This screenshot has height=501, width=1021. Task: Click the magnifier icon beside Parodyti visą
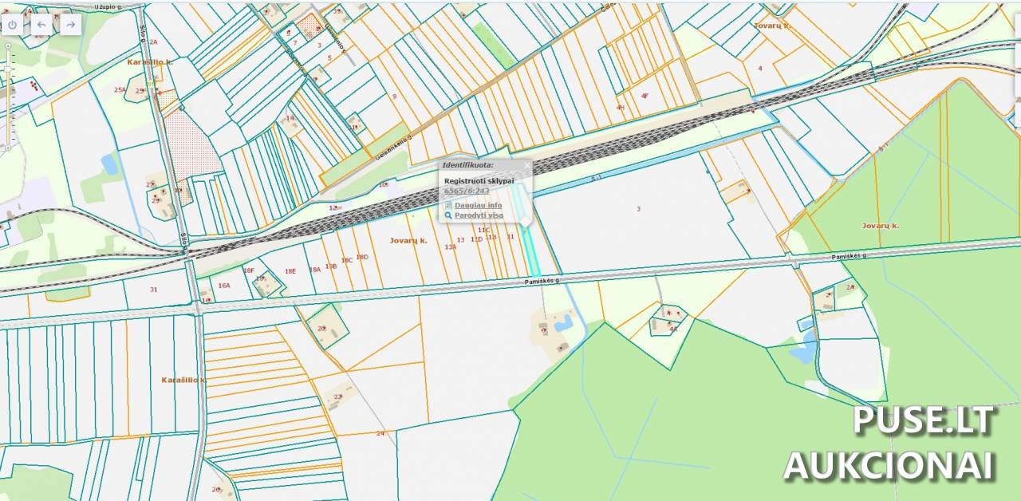pyautogui.click(x=448, y=215)
